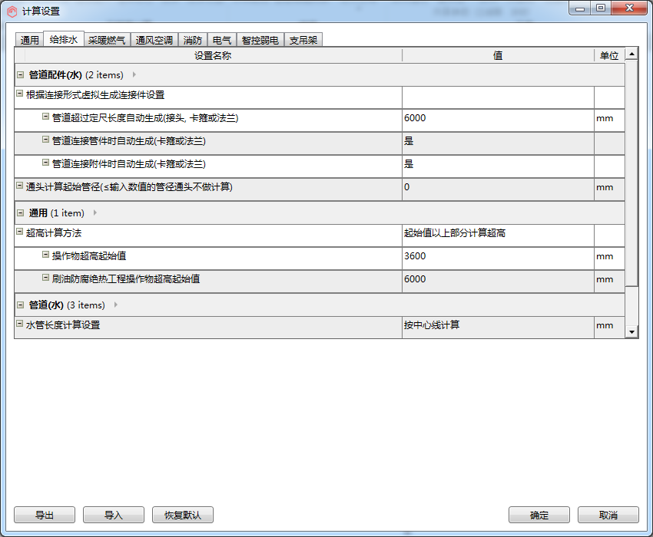Collapse the 通头计算起始管径 row
This screenshot has width=653, height=537.
tap(19, 186)
